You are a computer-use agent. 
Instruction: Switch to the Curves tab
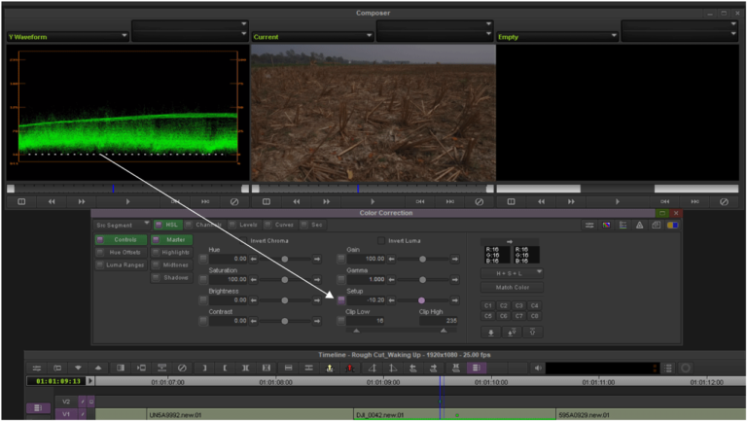click(280, 225)
